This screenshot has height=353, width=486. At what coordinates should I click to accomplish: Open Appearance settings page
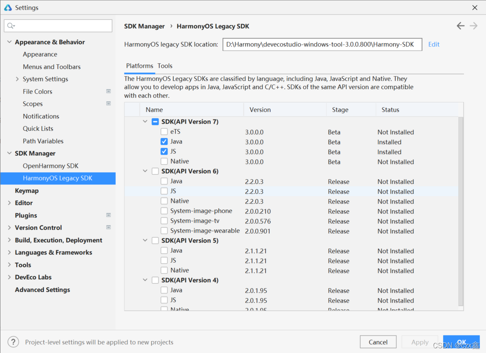(x=40, y=54)
